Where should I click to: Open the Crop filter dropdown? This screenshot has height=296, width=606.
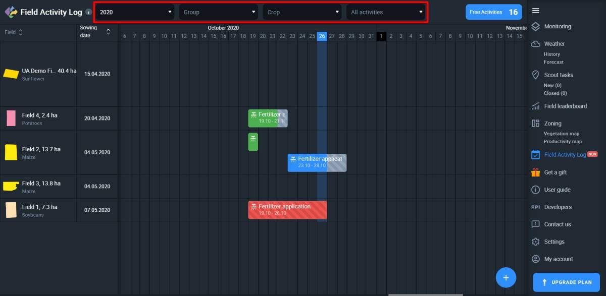[x=301, y=12]
